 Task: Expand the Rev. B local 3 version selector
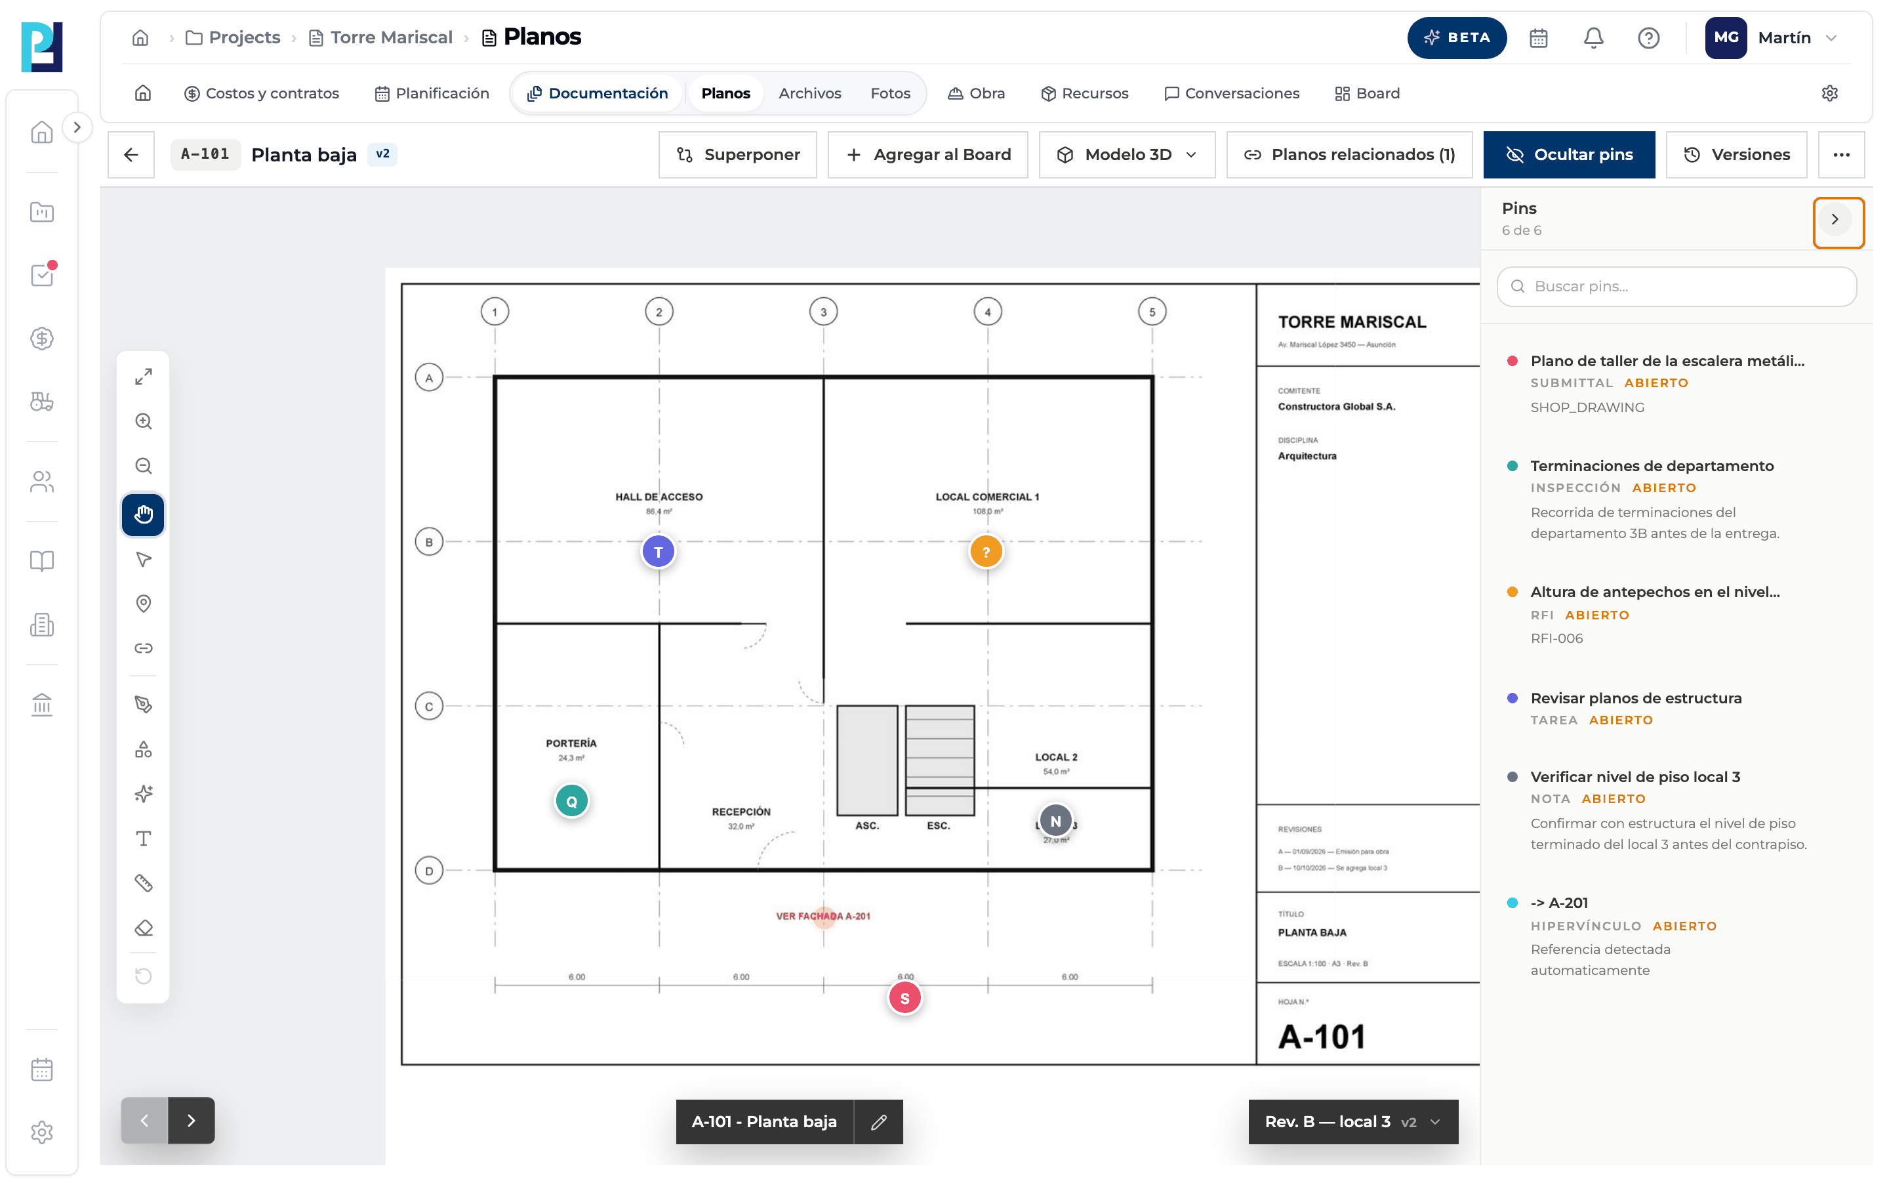click(1354, 1122)
